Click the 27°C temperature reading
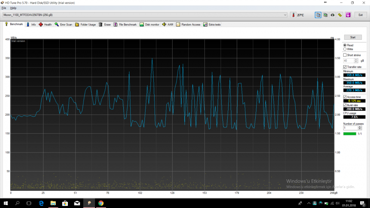Viewport: 370px width, 208px height. pos(301,15)
